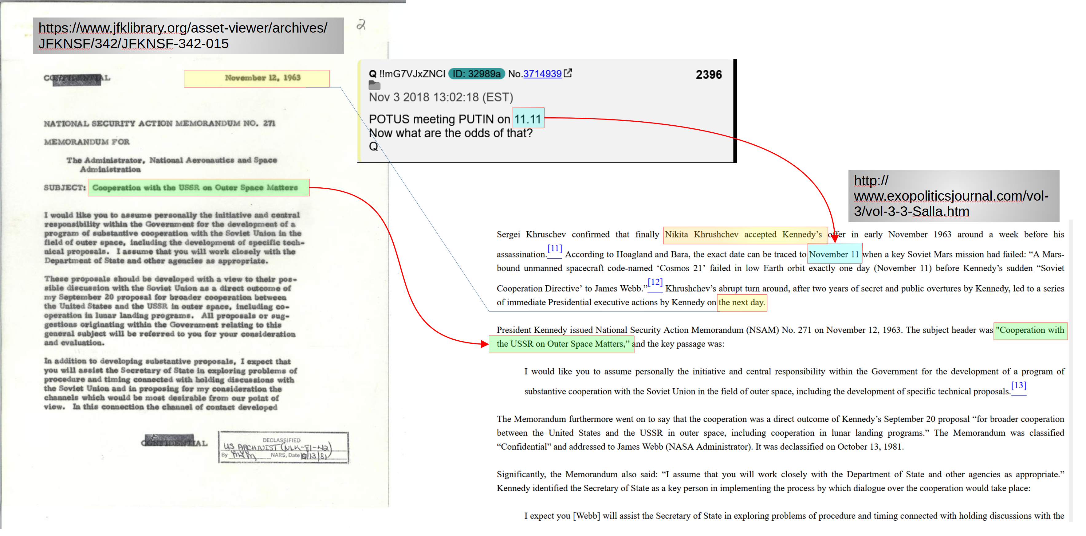Select the line 'Now what are the odds of that?'
Image resolution: width=1086 pixels, height=536 pixels.
click(x=451, y=133)
